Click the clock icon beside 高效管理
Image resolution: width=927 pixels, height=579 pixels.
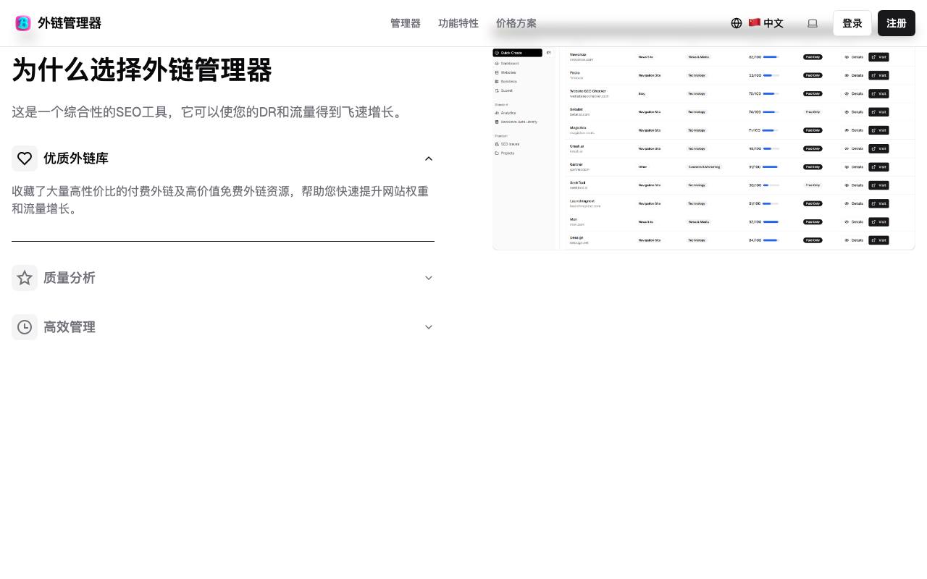pyautogui.click(x=25, y=327)
